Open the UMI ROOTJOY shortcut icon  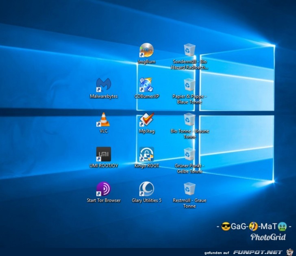point(103,154)
